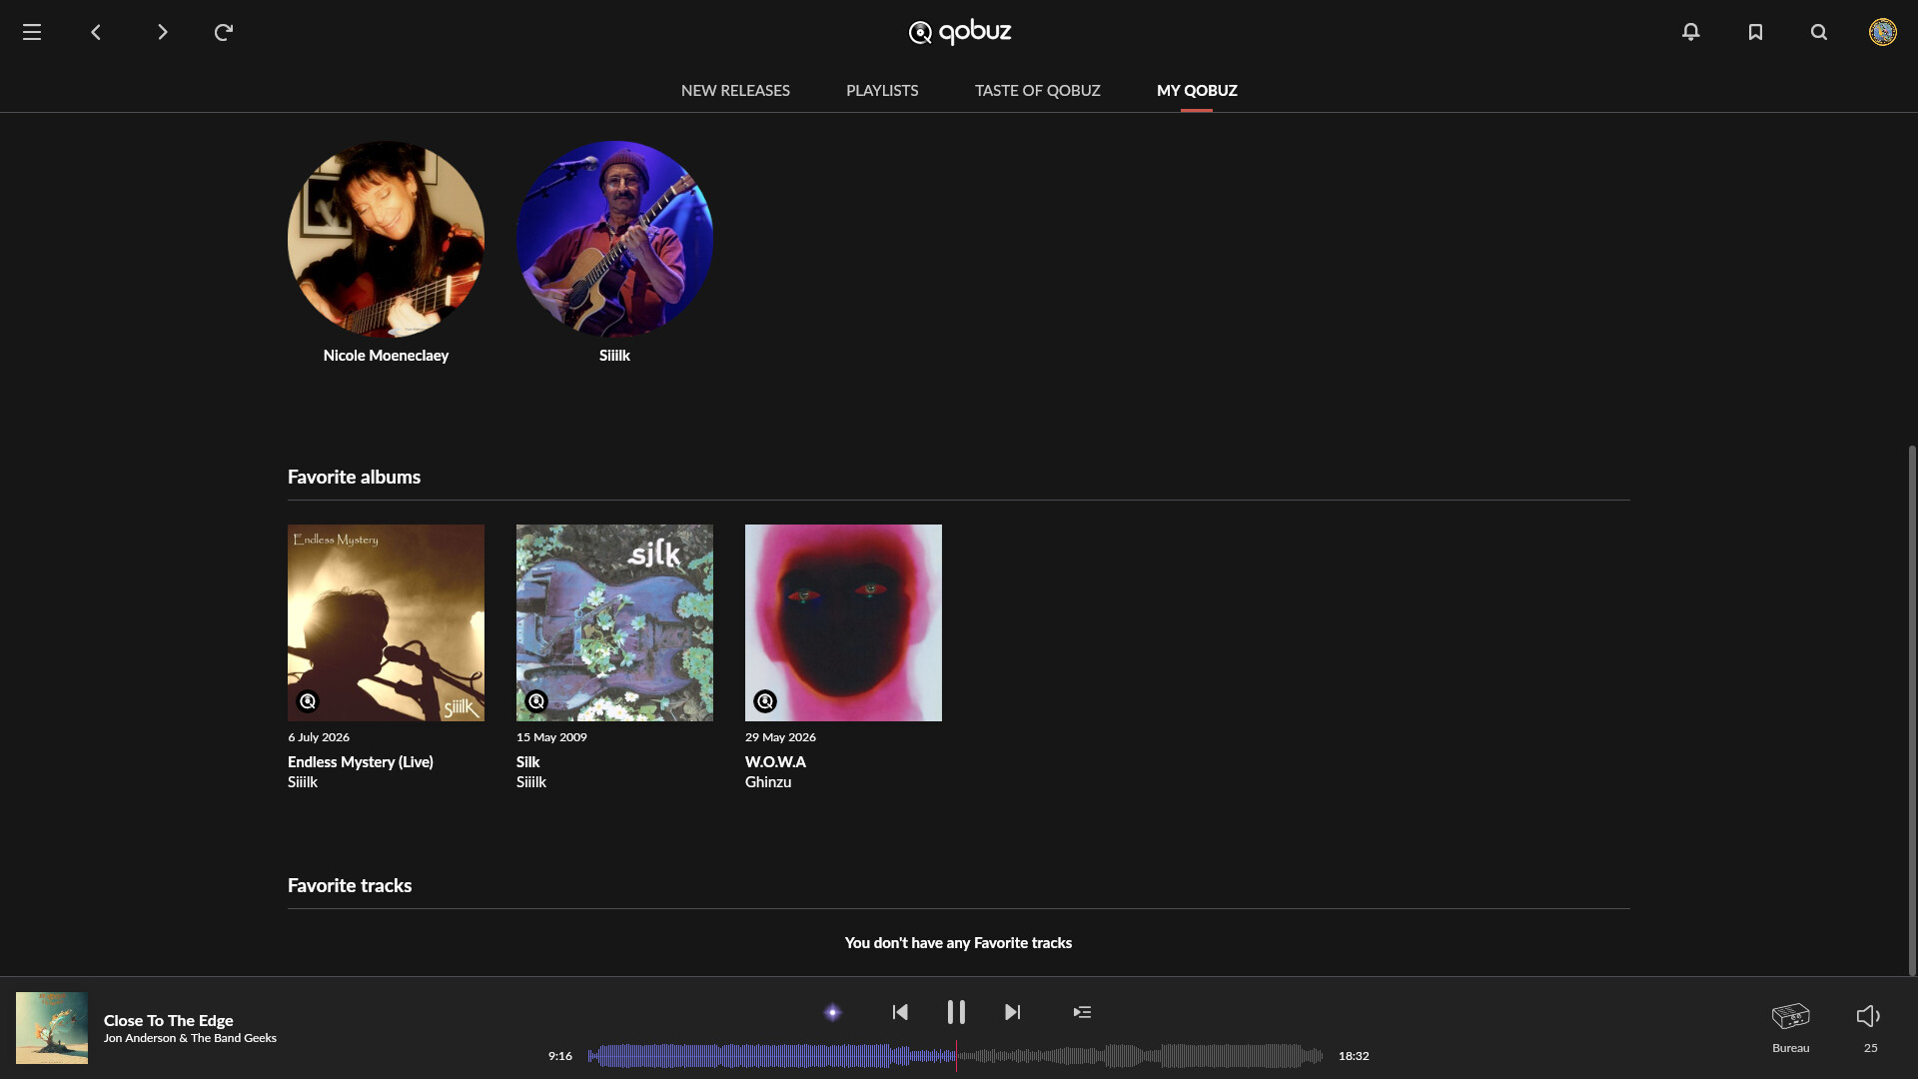
Task: Click total duration 18:32
Action: 1354,1056
